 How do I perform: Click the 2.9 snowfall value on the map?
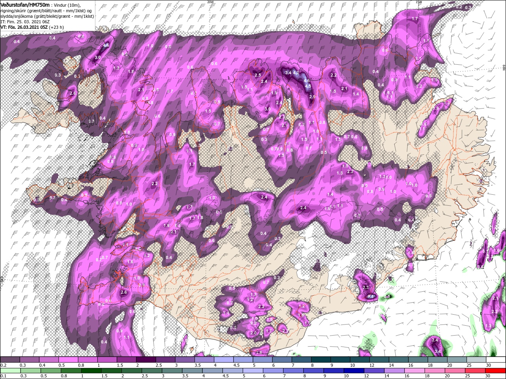tap(312, 97)
